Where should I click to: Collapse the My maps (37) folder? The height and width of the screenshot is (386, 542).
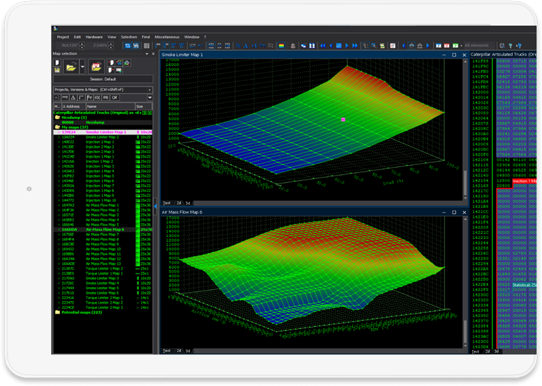pos(57,127)
